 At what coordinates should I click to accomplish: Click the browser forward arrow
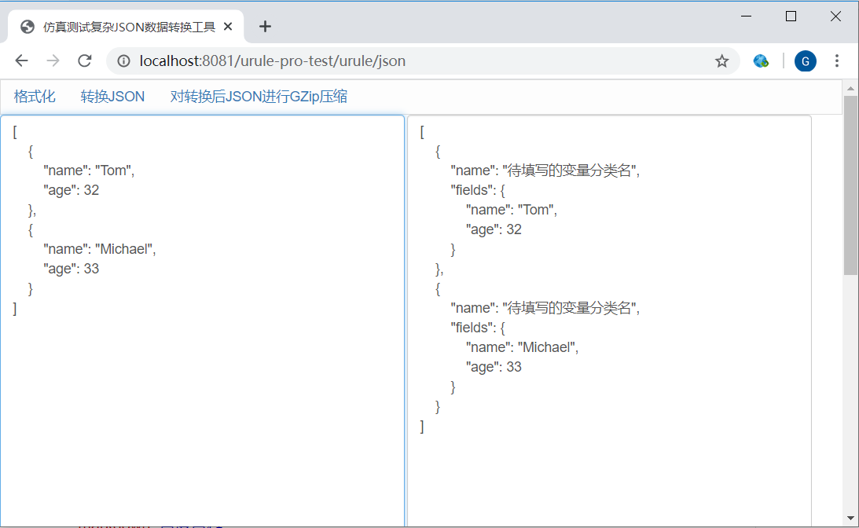tap(53, 61)
